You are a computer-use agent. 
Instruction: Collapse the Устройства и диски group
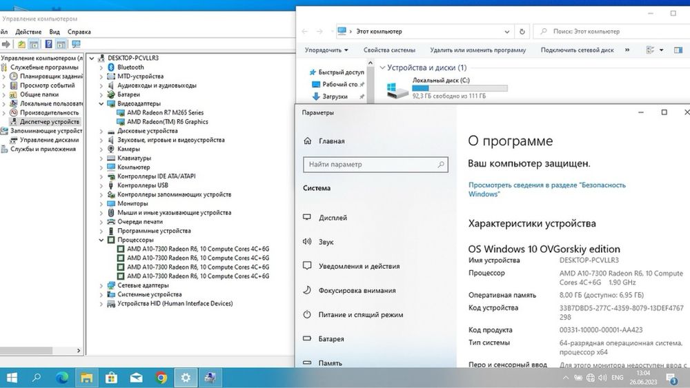click(x=382, y=68)
